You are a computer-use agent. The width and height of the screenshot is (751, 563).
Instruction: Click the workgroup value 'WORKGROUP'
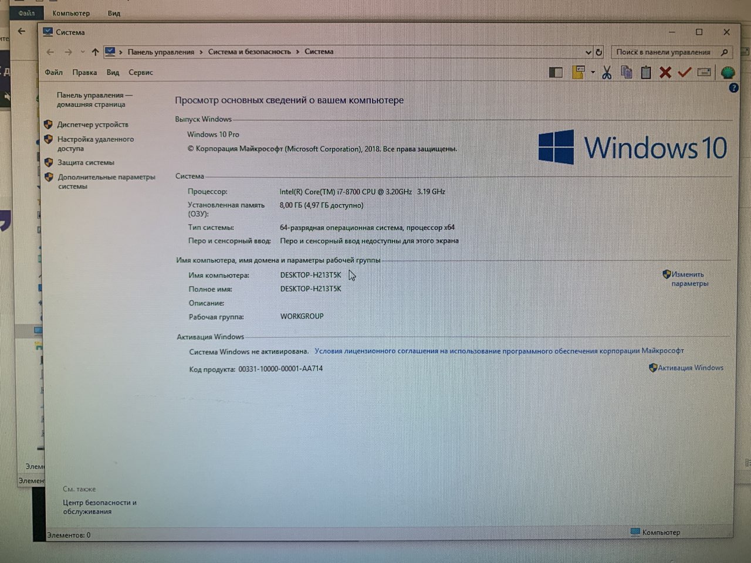tap(302, 316)
